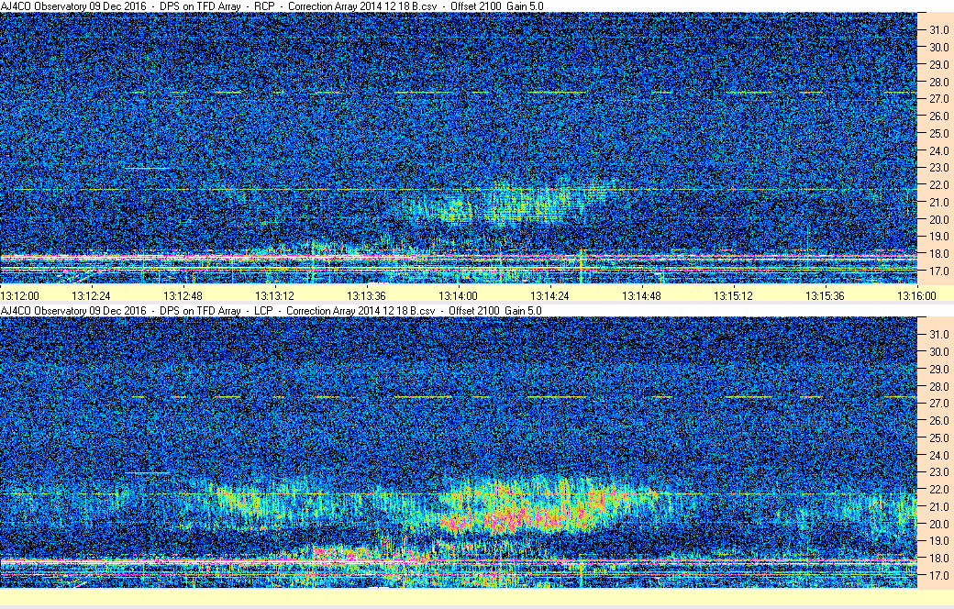Click the 13:15:12 time axis label
Image resolution: width=954 pixels, height=609 pixels.
[733, 296]
